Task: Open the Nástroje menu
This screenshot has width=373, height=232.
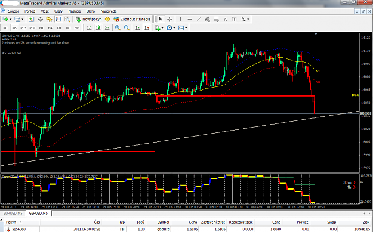Action: 75,11
